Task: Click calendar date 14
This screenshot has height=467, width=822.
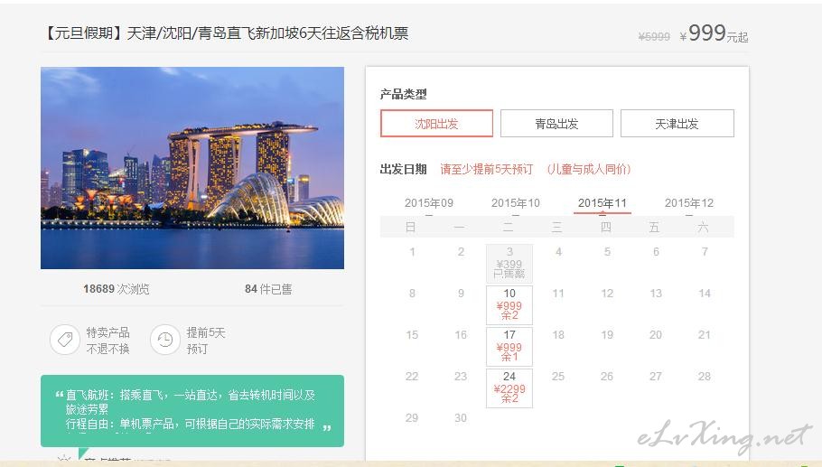Action: point(705,294)
